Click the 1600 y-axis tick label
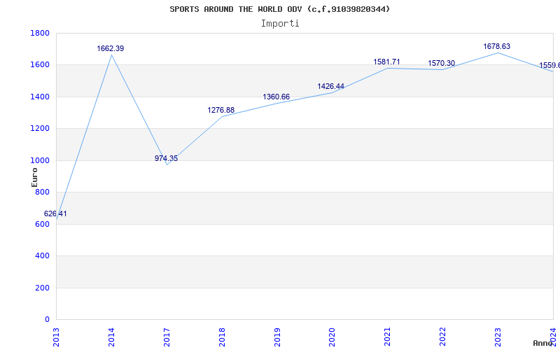The image size is (560, 350). [40, 65]
